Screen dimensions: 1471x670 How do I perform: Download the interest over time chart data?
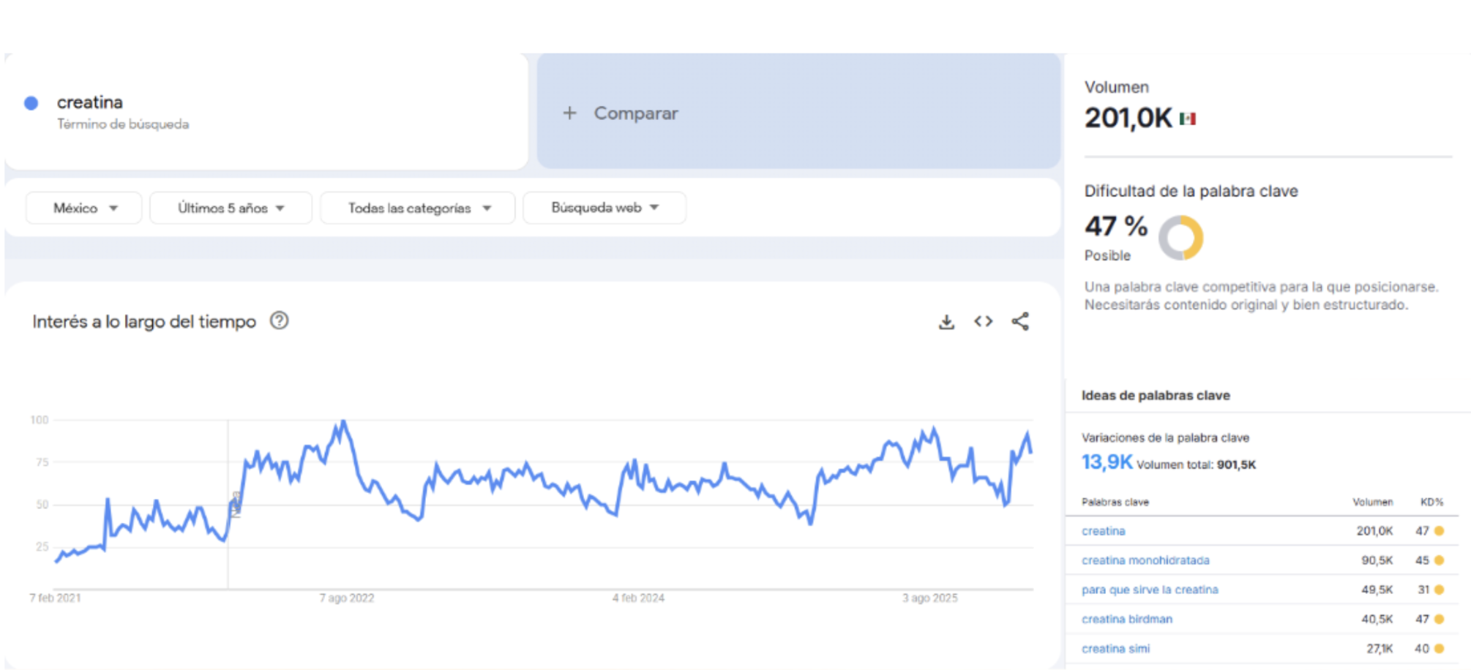pos(946,322)
